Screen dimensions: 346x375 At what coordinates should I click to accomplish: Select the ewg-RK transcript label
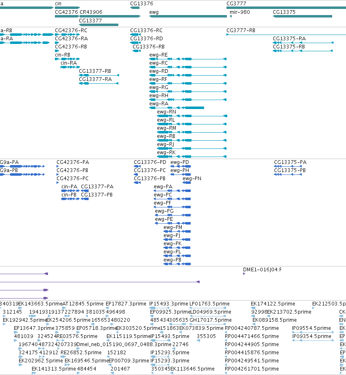click(166, 153)
